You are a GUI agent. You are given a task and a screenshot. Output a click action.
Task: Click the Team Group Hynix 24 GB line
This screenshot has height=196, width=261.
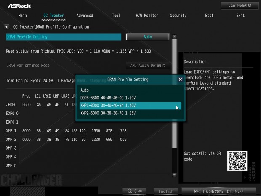coord(40,81)
